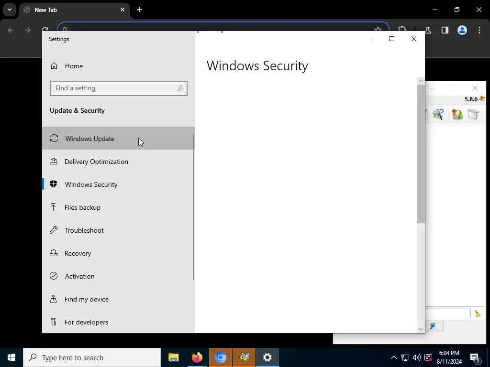This screenshot has width=490, height=367.
Task: Select Delivery Optimization in sidebar
Action: (x=119, y=162)
